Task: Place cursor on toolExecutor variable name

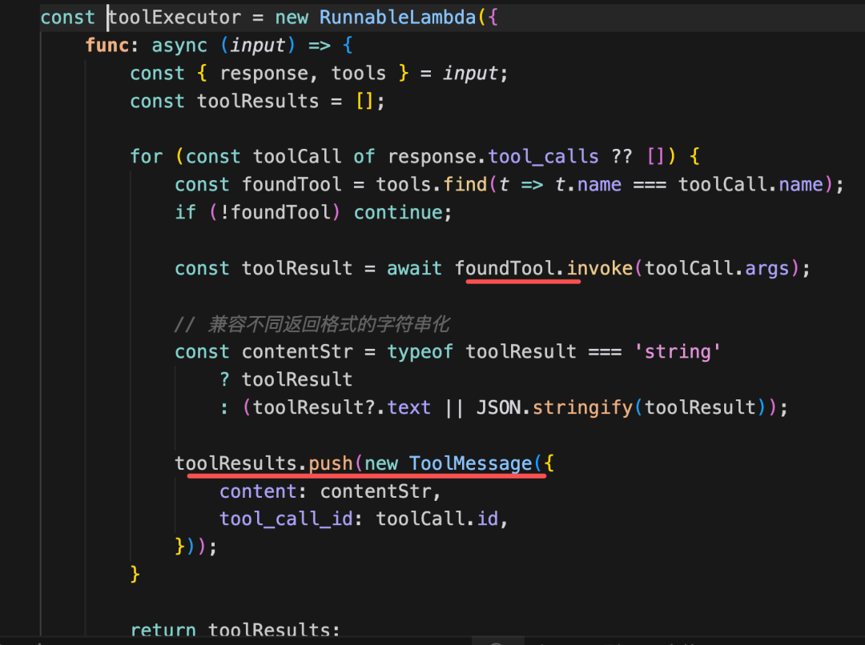Action: coord(175,18)
